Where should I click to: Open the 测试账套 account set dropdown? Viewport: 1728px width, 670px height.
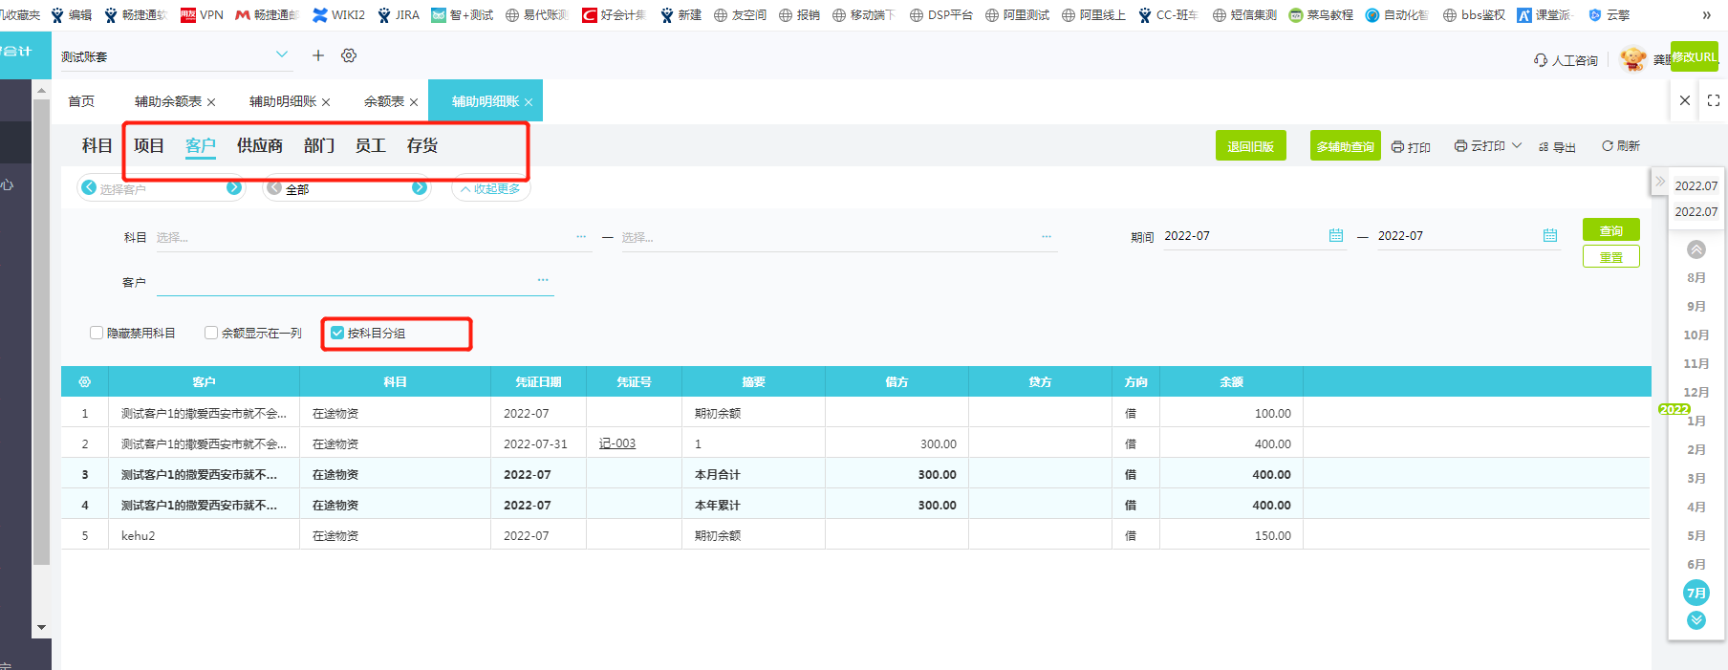pos(282,54)
